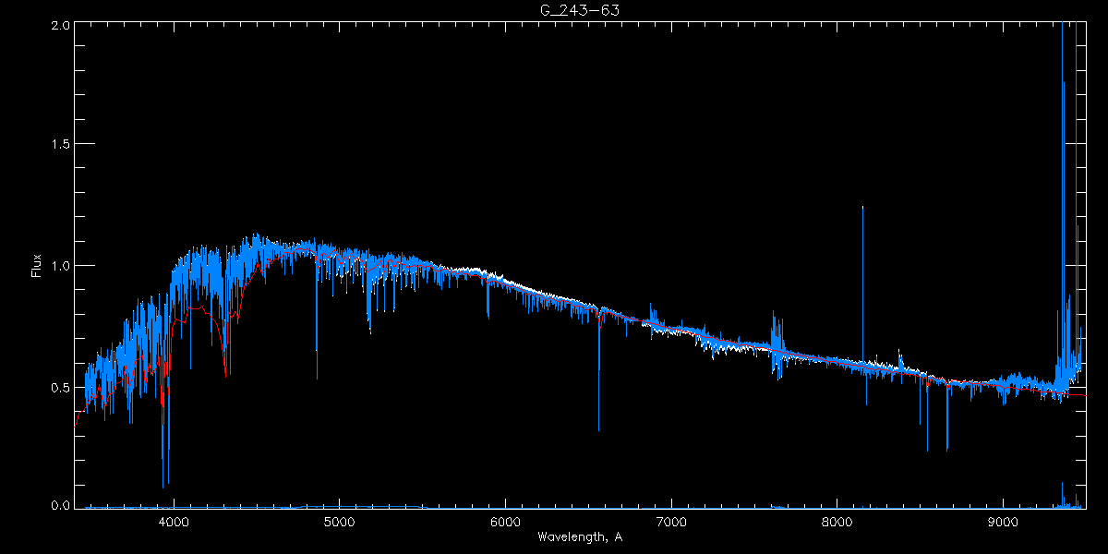
Task: Pick the 1.5 y-axis tick label
Action: (59, 145)
